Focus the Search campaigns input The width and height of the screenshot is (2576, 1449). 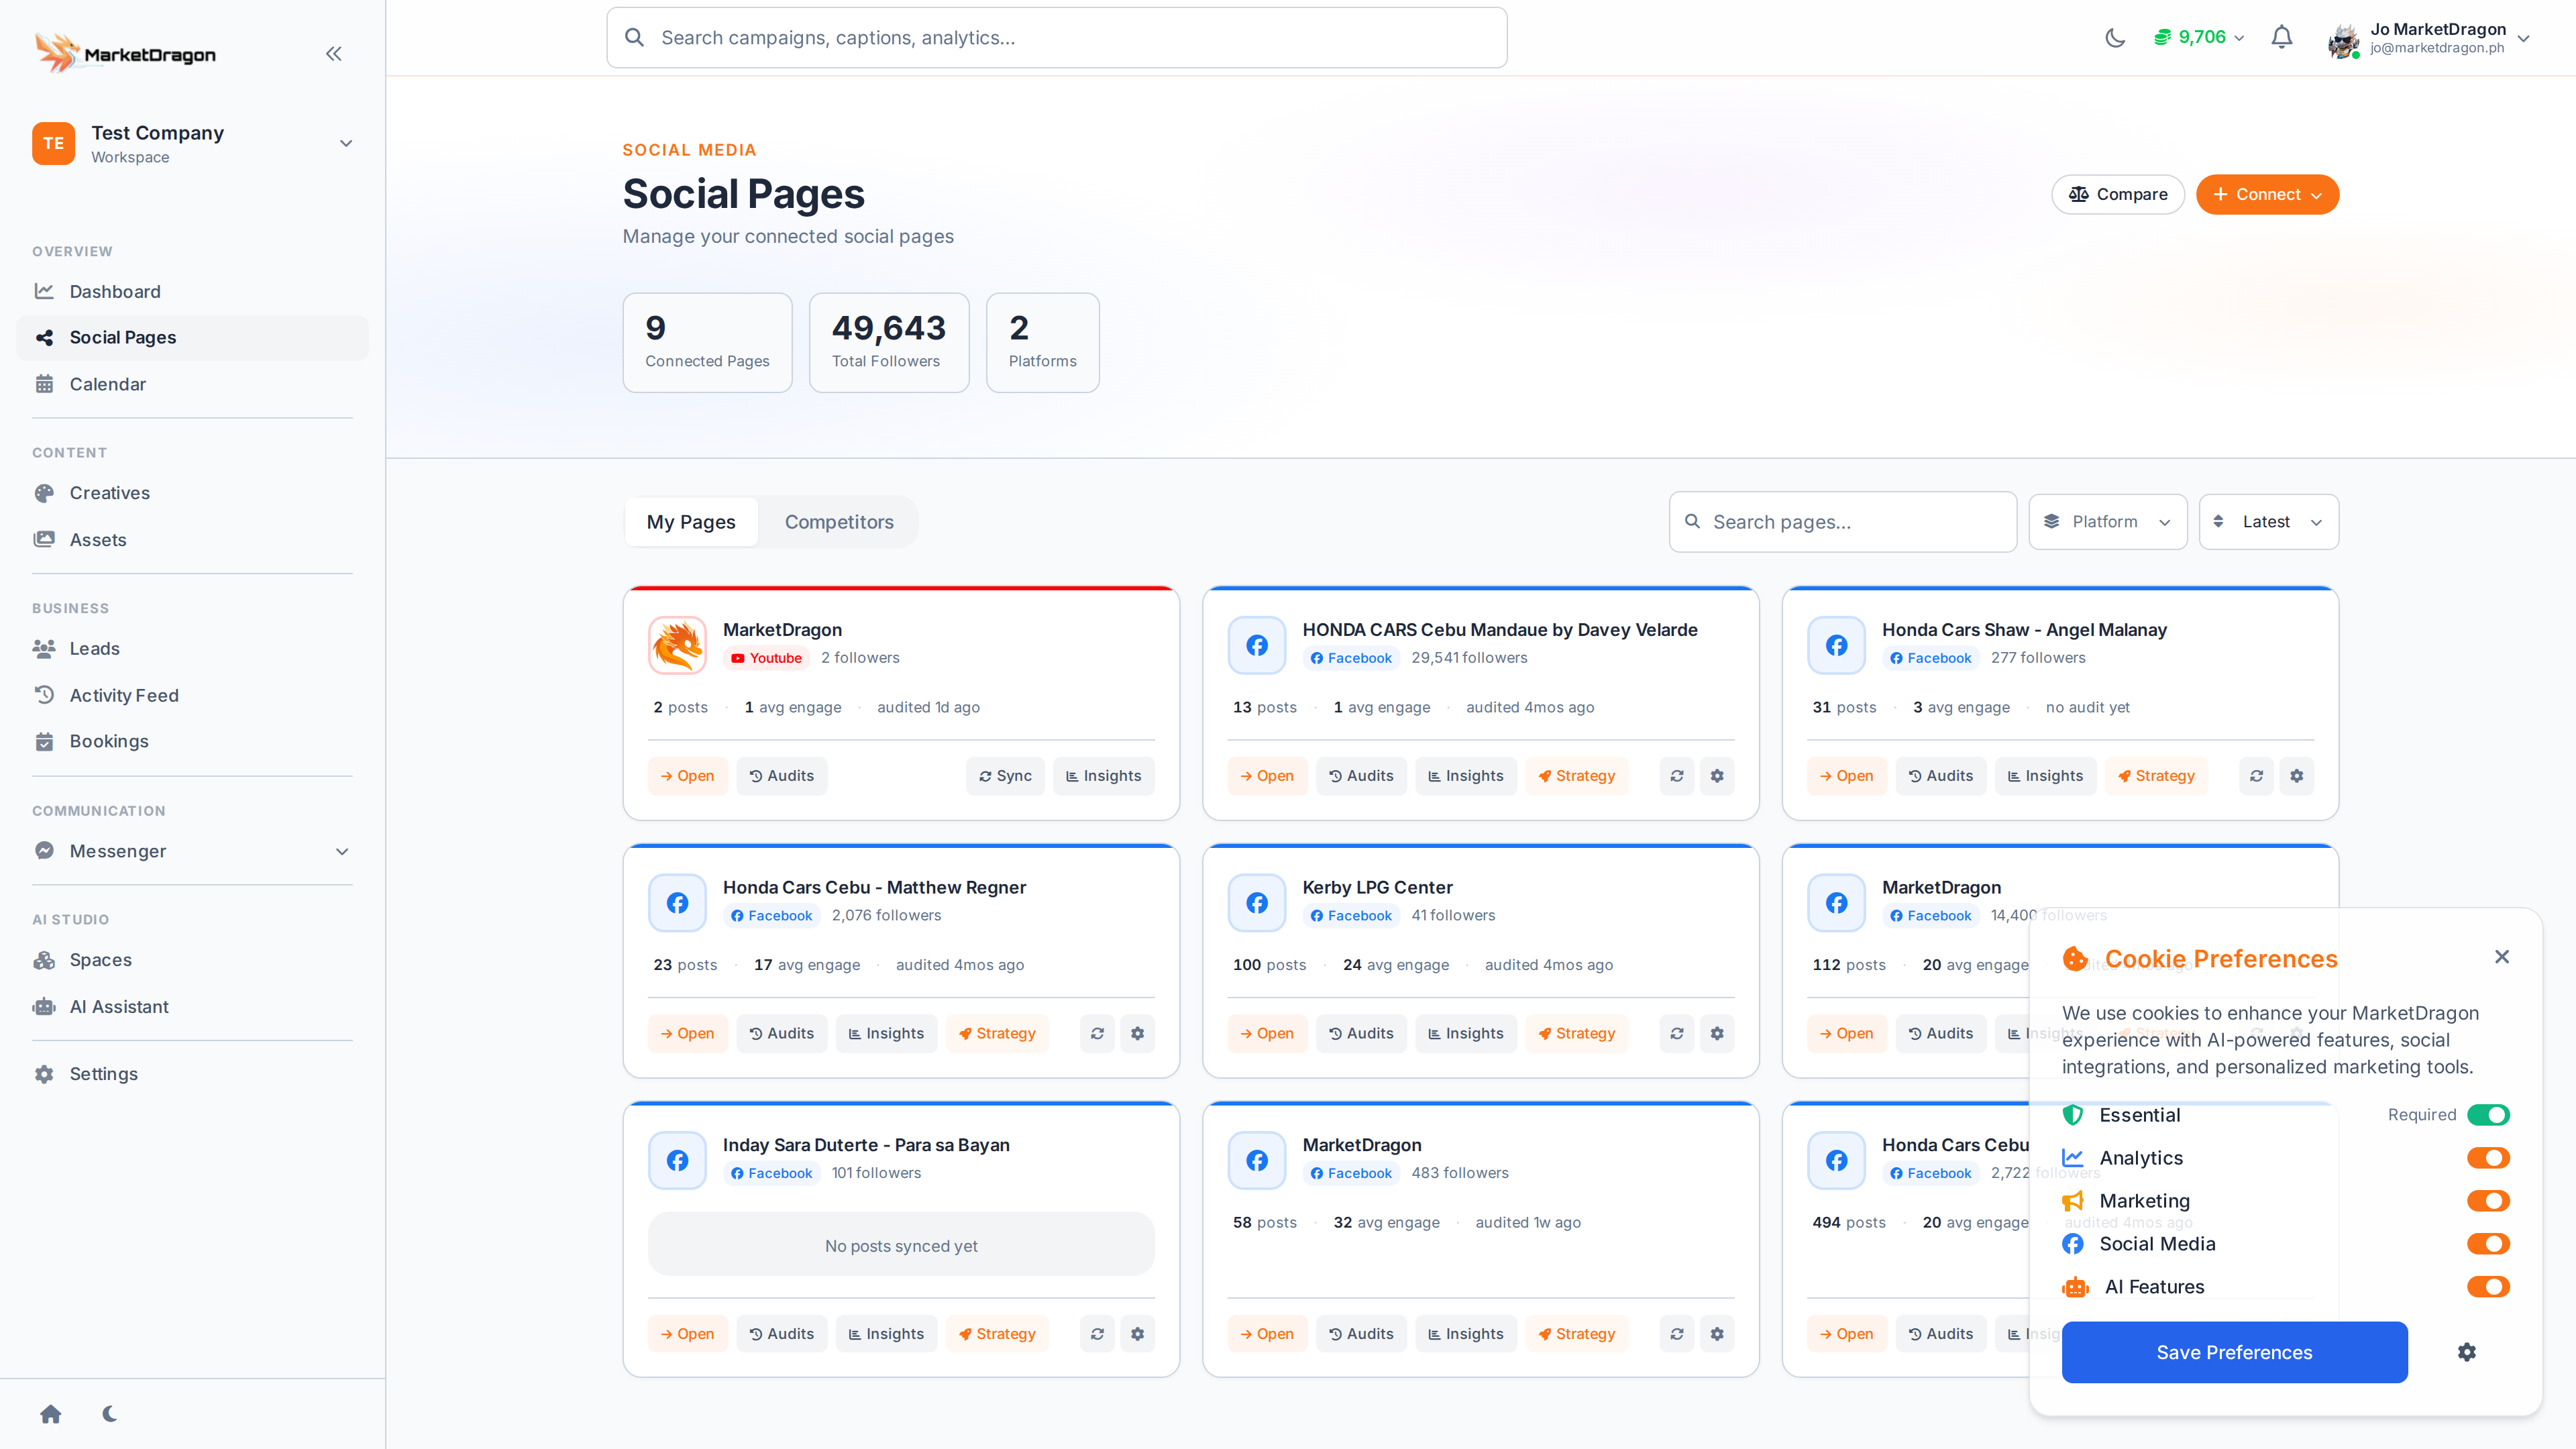(x=1057, y=38)
